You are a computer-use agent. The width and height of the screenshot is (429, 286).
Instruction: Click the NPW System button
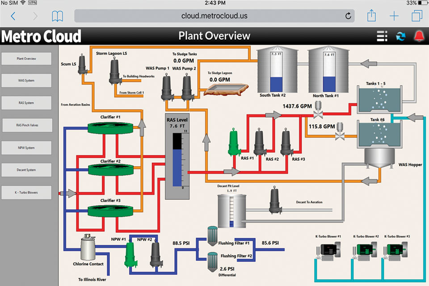26,148
